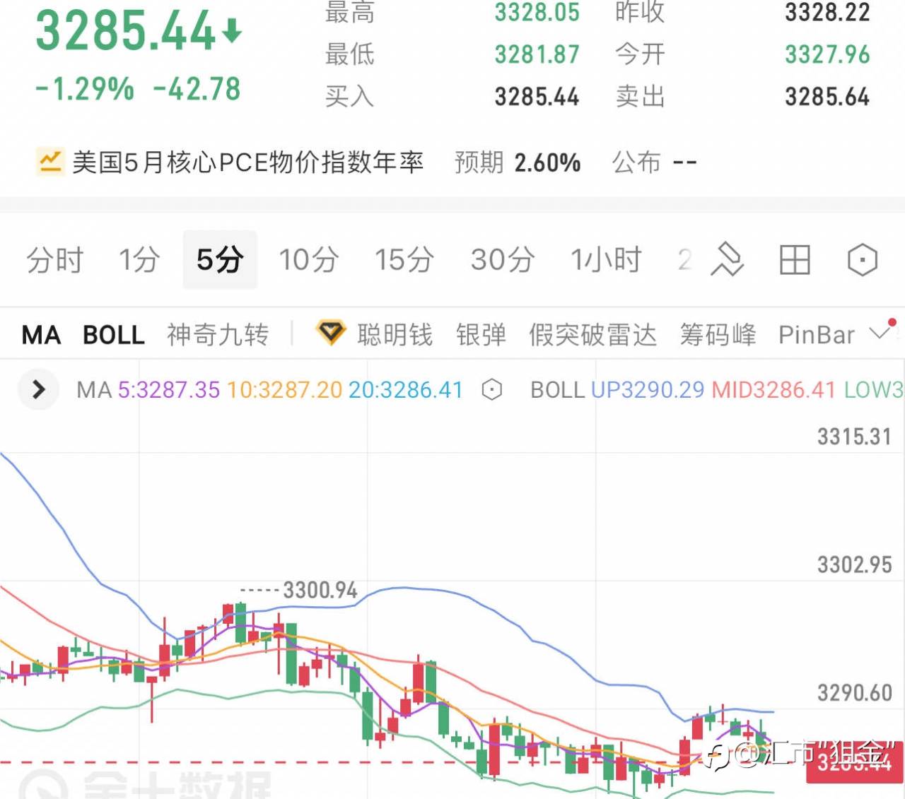This screenshot has width=905, height=799.
Task: Tap the economic data chart icon before 美国5月核心PCE
Action: click(50, 162)
